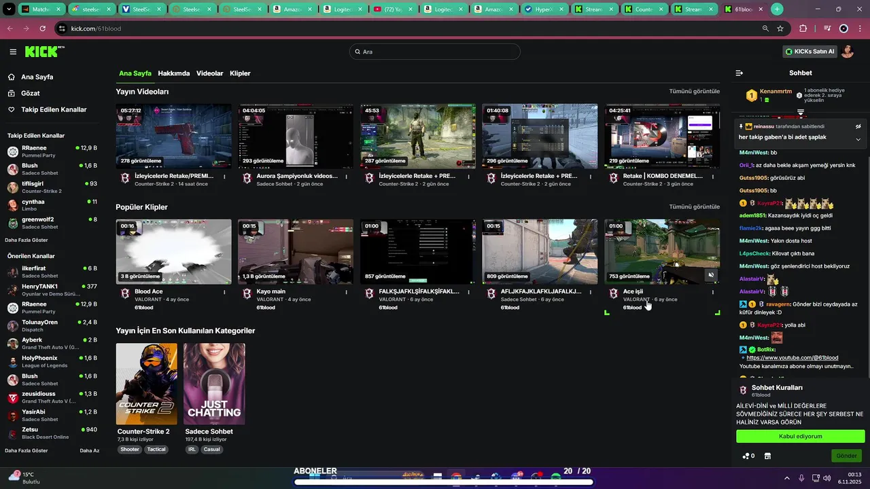This screenshot has width=870, height=489.
Task: Open three-dot menu of Retake KOMBO DENEMEL video
Action: pos(712,177)
